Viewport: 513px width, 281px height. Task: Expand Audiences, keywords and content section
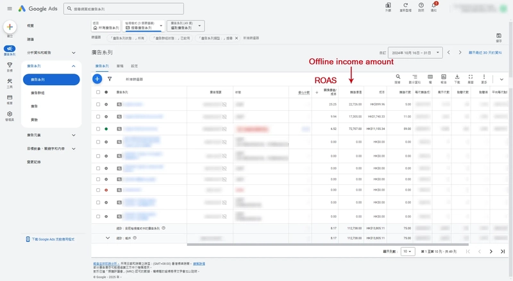pyautogui.click(x=74, y=149)
